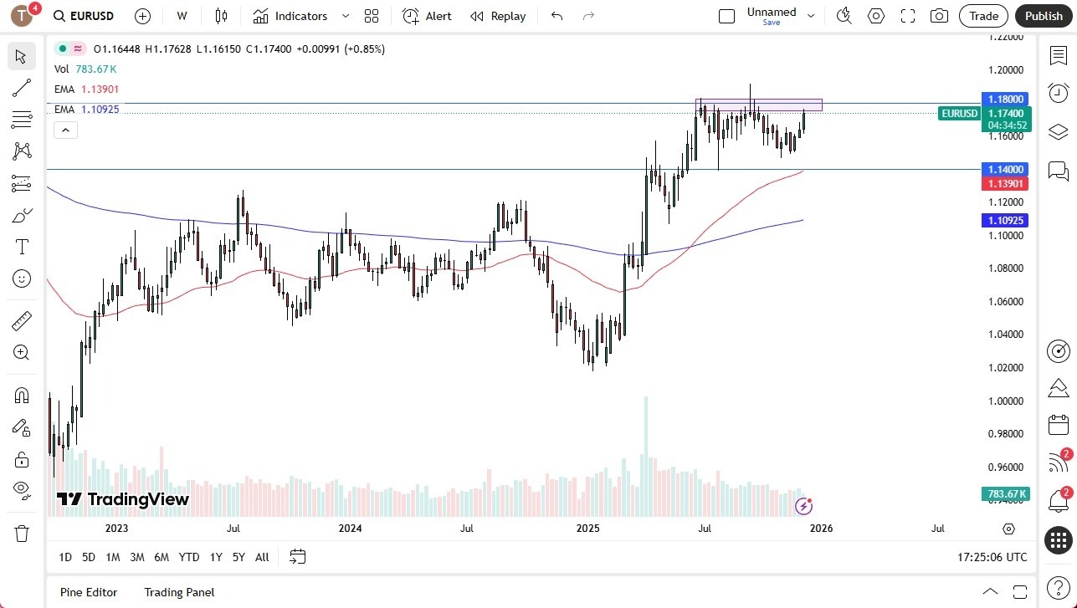The height and width of the screenshot is (608, 1077).
Task: Lock all drawings
Action: [x=21, y=458]
